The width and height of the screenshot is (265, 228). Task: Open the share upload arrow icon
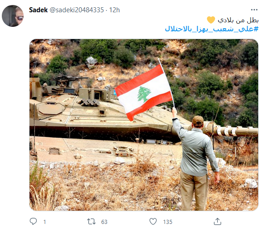[217, 221]
